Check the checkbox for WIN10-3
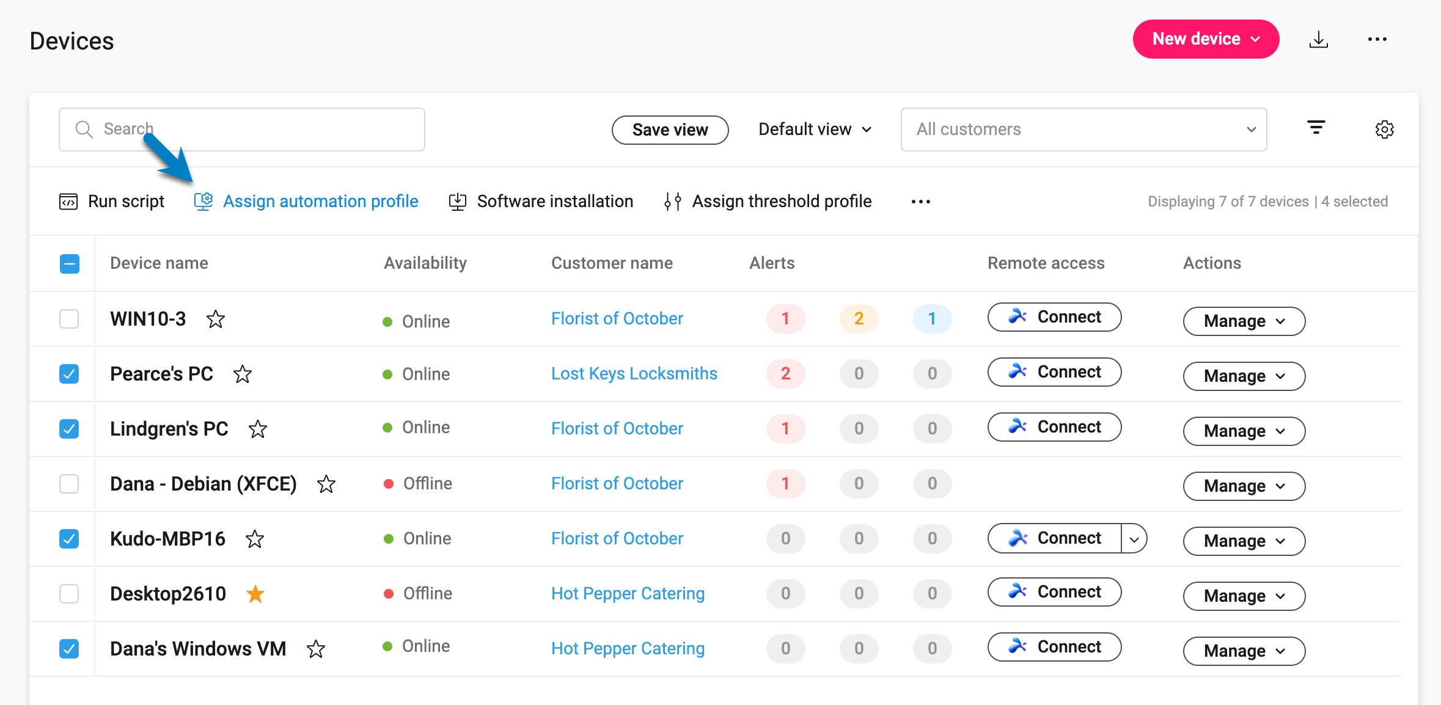Screen dimensions: 1441x705 coord(69,319)
